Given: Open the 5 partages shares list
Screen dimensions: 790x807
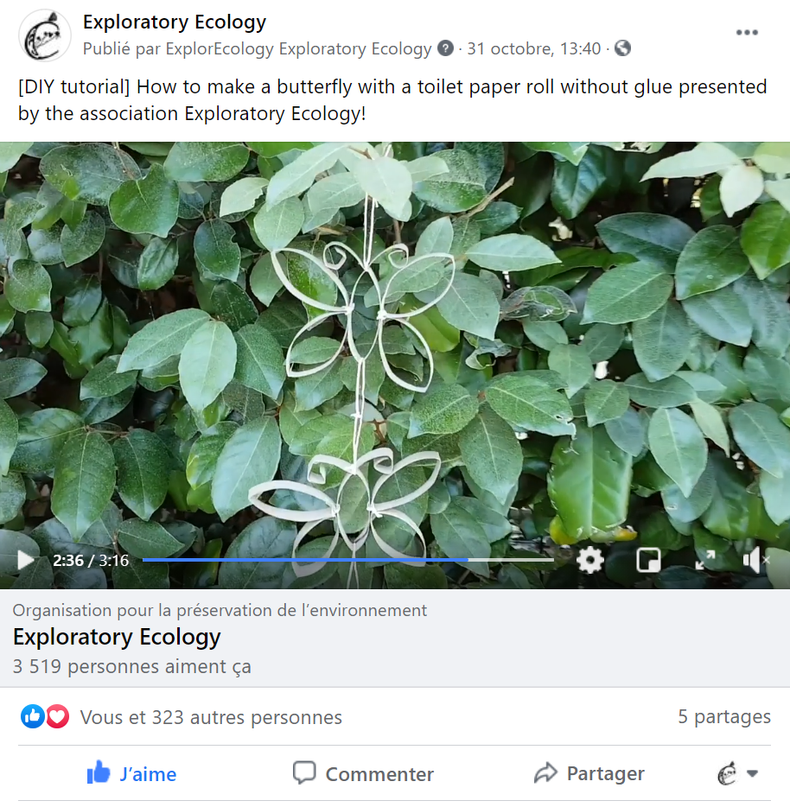Looking at the screenshot, I should click(x=724, y=716).
